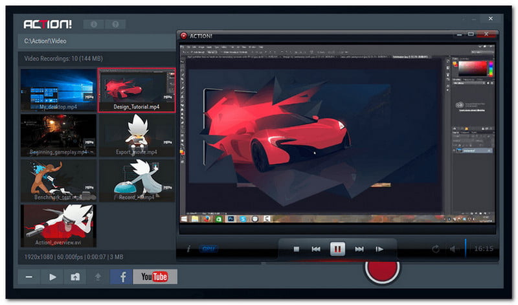Select the Action!_overview.avi thumbnail
Viewport: 518px width, 305px height.
58,226
